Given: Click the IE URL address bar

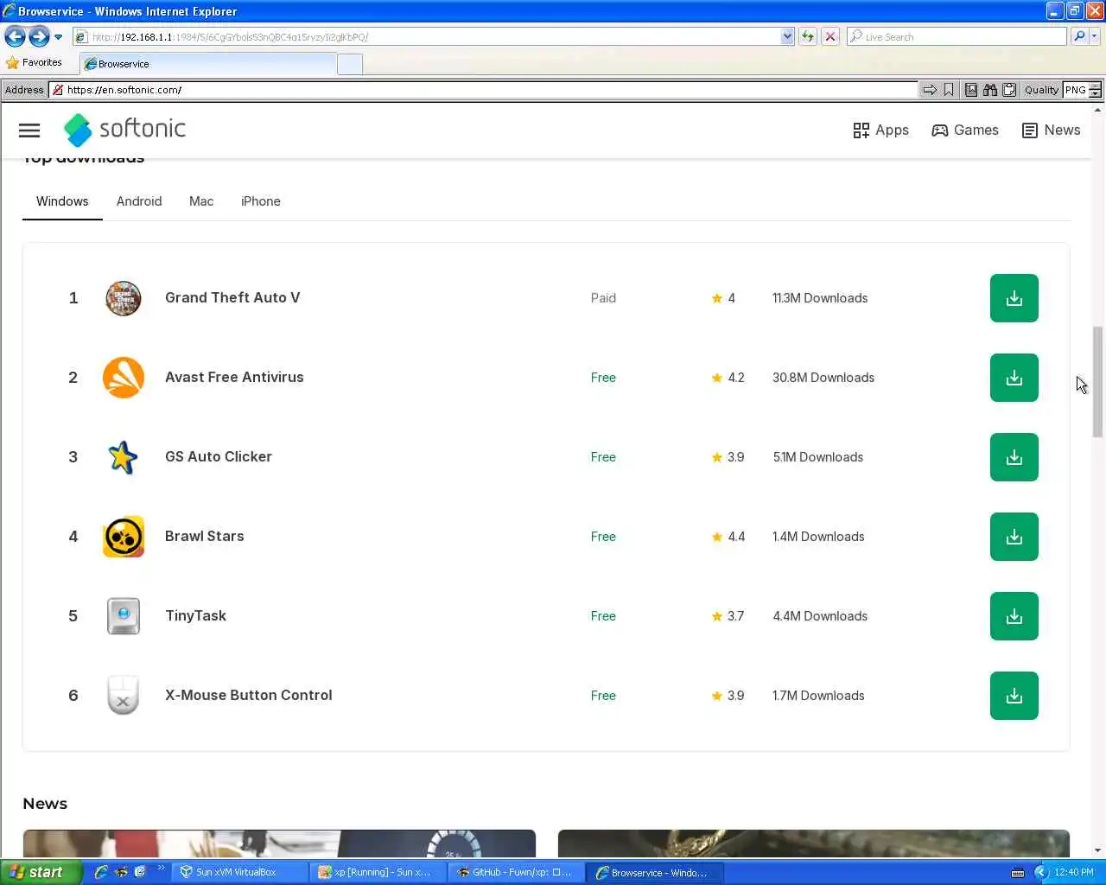Looking at the screenshot, I should tap(427, 37).
